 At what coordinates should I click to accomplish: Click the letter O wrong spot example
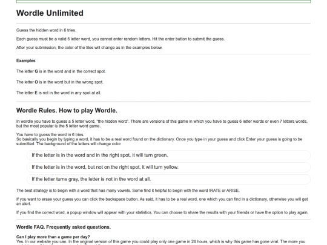tap(59, 82)
